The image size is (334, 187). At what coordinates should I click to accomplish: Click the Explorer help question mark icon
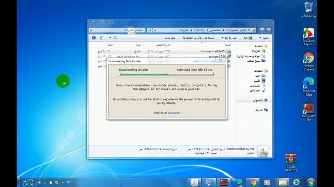tap(93, 38)
